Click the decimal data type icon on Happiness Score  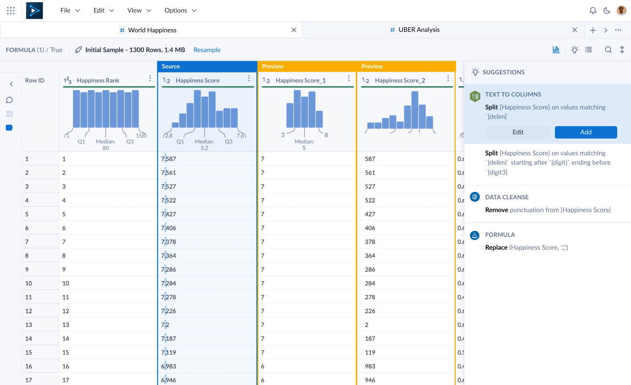167,80
